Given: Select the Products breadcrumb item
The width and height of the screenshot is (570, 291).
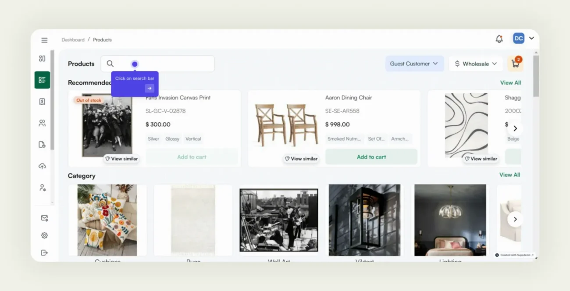Looking at the screenshot, I should 102,39.
